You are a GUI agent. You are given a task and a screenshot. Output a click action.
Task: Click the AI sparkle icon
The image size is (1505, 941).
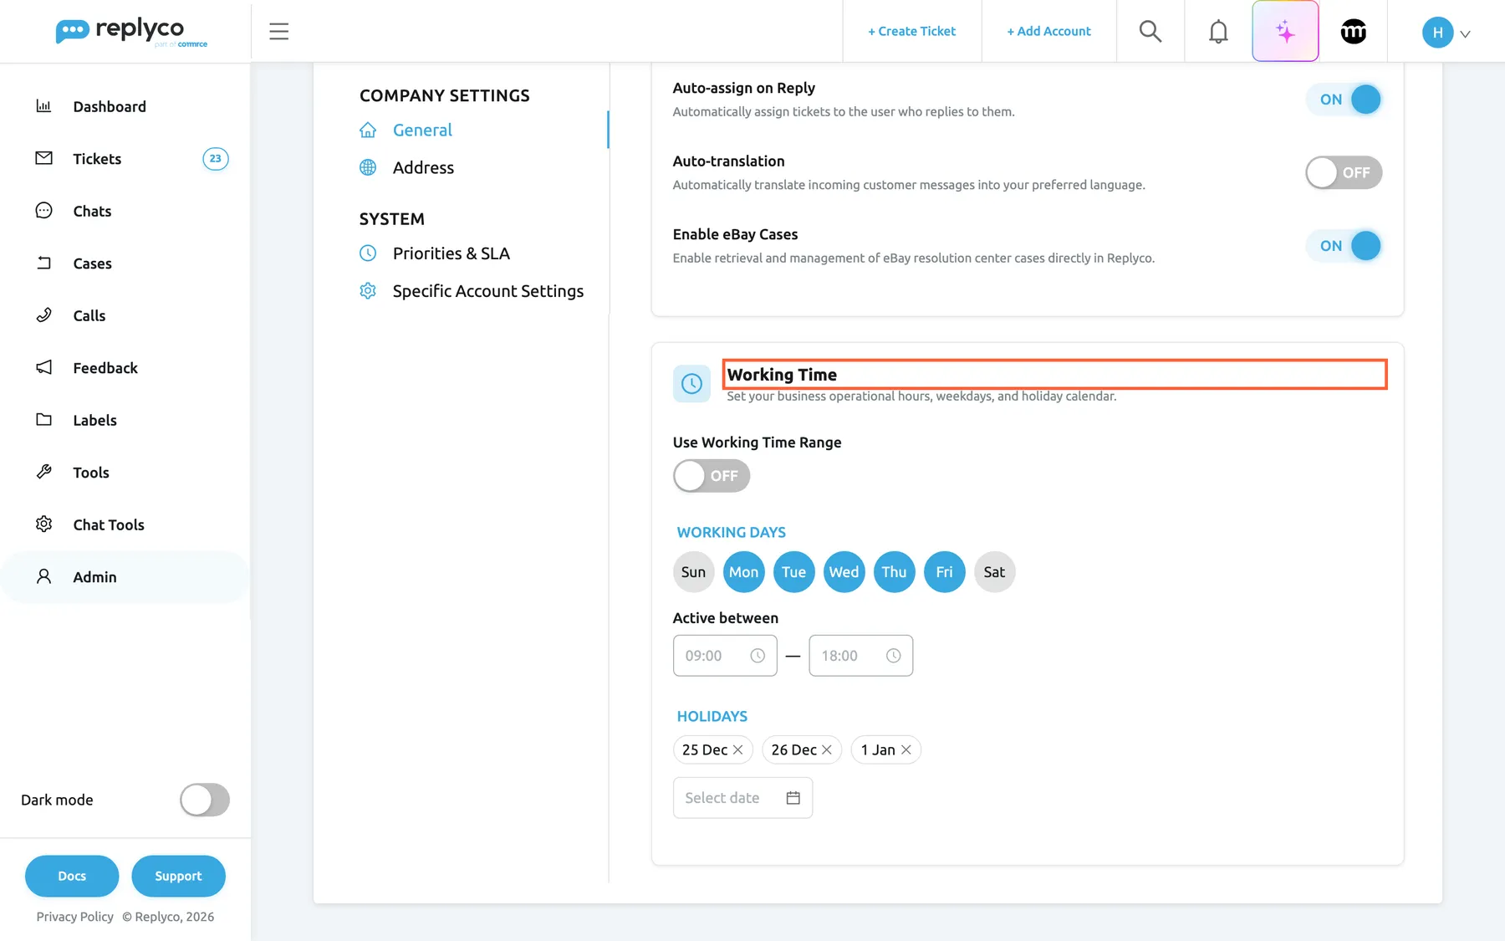tap(1285, 32)
